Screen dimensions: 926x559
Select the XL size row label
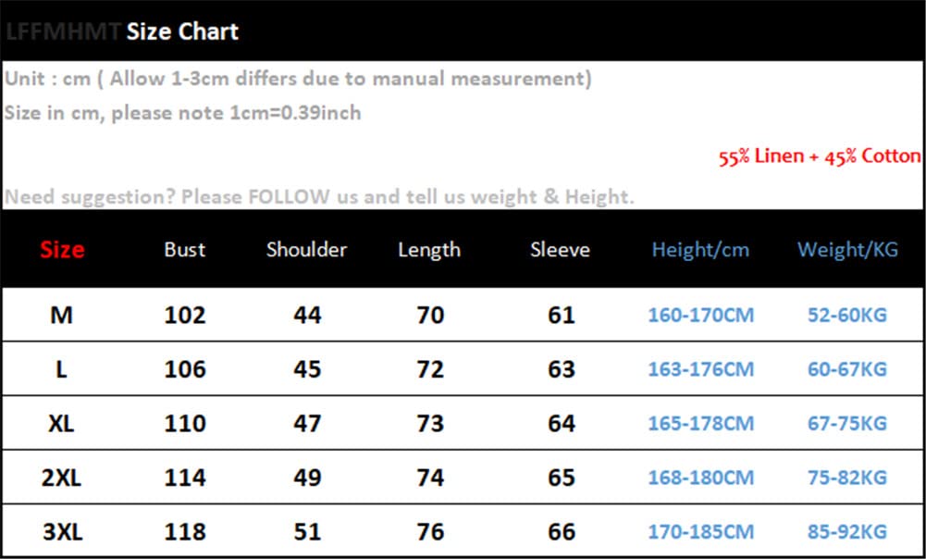click(61, 423)
